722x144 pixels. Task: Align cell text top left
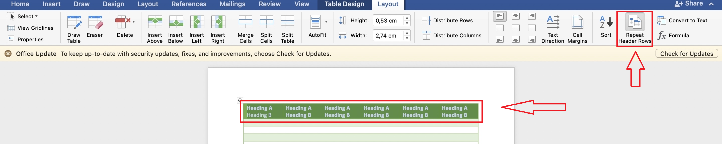500,17
